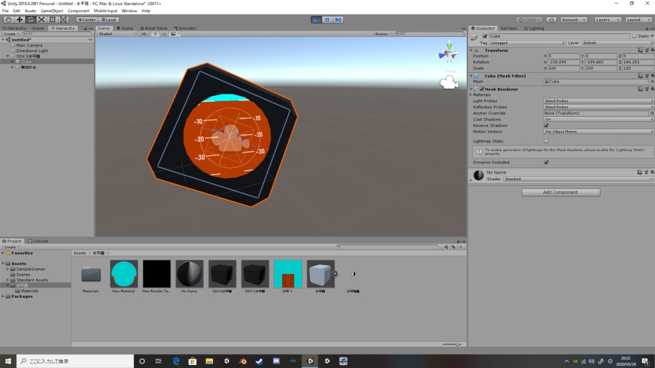Toggle Mesh Renderer enabled checkbox
The width and height of the screenshot is (655, 368).
click(x=482, y=89)
